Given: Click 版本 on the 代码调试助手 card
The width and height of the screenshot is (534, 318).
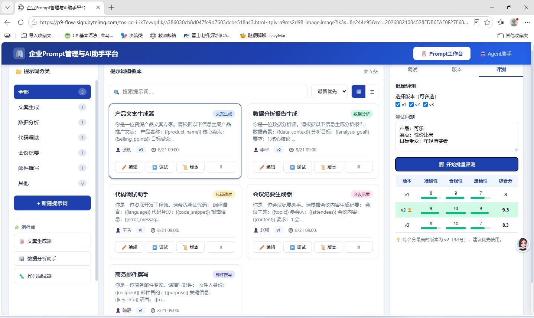Looking at the screenshot, I should (190, 247).
